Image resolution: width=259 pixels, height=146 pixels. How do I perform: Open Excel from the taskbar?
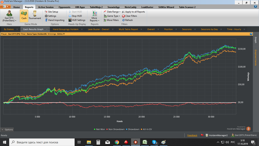coord(145,142)
